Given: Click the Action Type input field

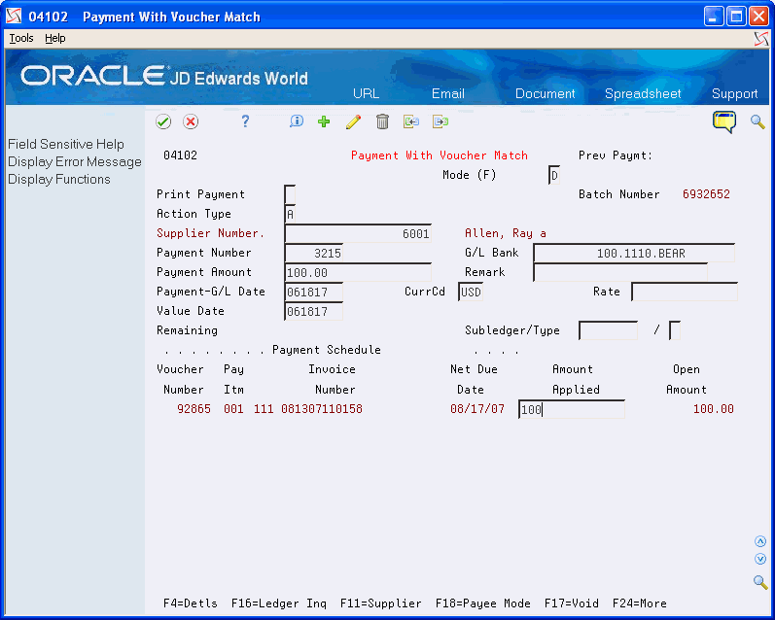Looking at the screenshot, I should [290, 214].
